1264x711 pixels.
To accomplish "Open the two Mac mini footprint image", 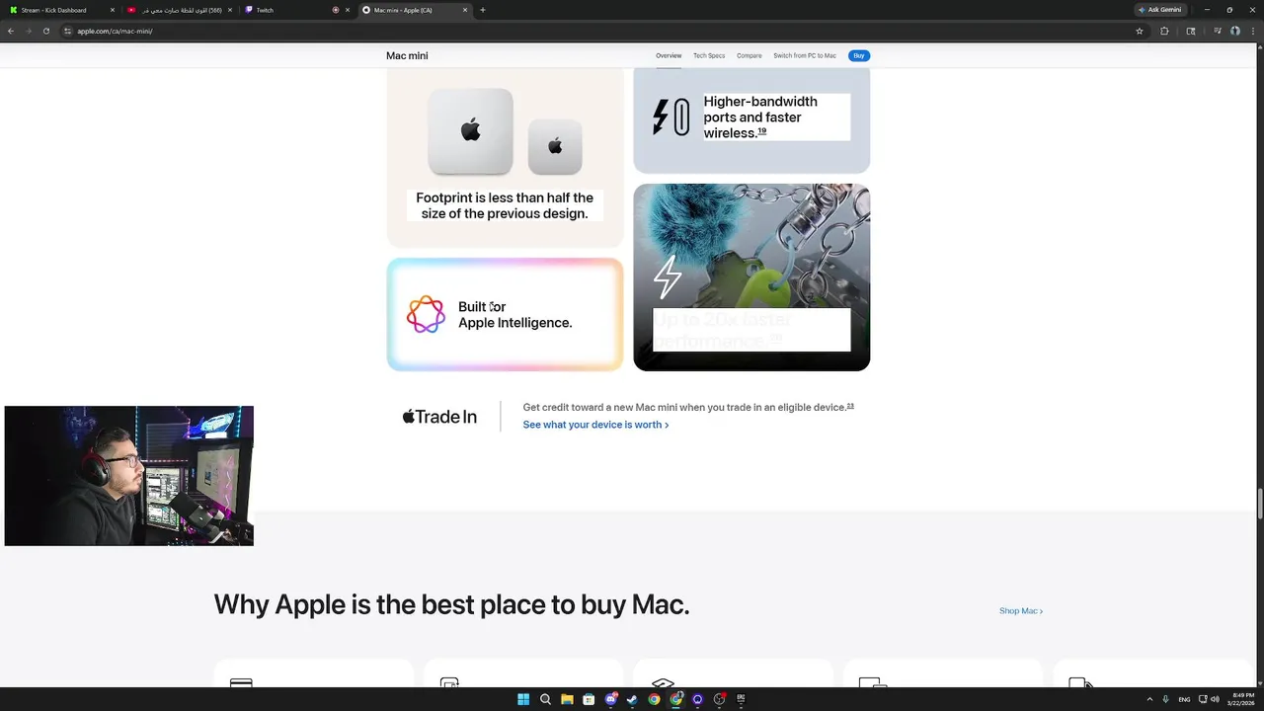I will [x=505, y=131].
